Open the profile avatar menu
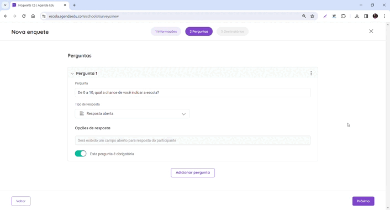This screenshot has width=390, height=210. (375, 16)
